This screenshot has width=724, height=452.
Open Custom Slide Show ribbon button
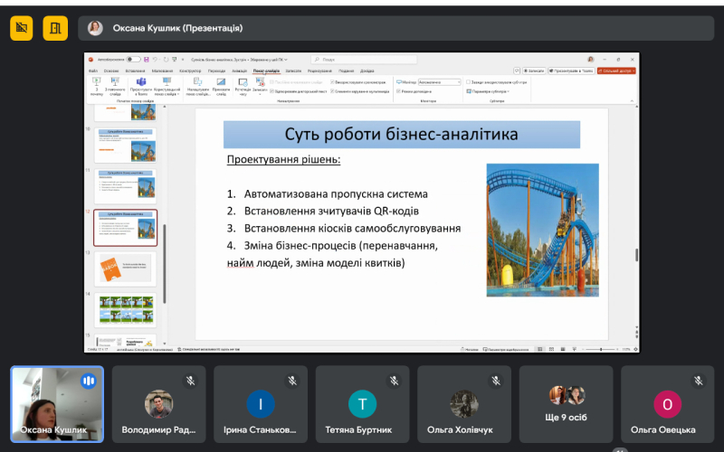[x=167, y=87]
